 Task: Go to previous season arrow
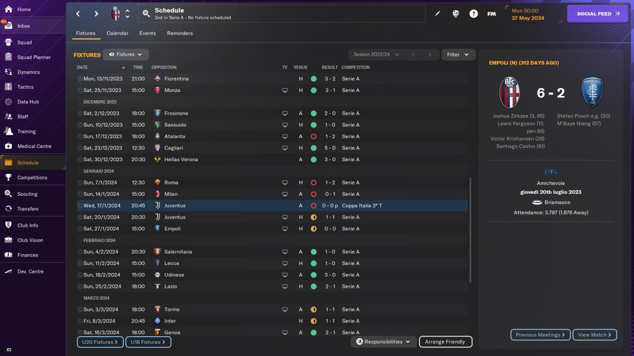click(x=414, y=54)
